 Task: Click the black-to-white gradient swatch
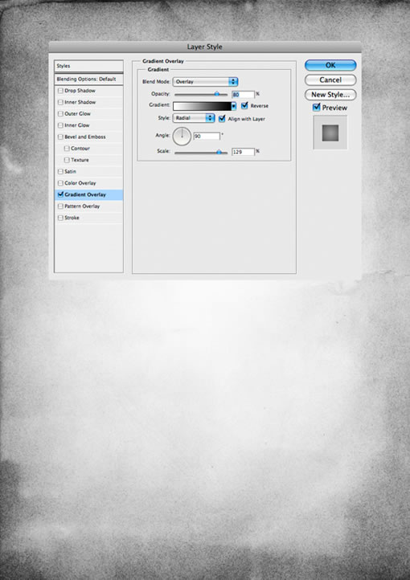point(202,106)
